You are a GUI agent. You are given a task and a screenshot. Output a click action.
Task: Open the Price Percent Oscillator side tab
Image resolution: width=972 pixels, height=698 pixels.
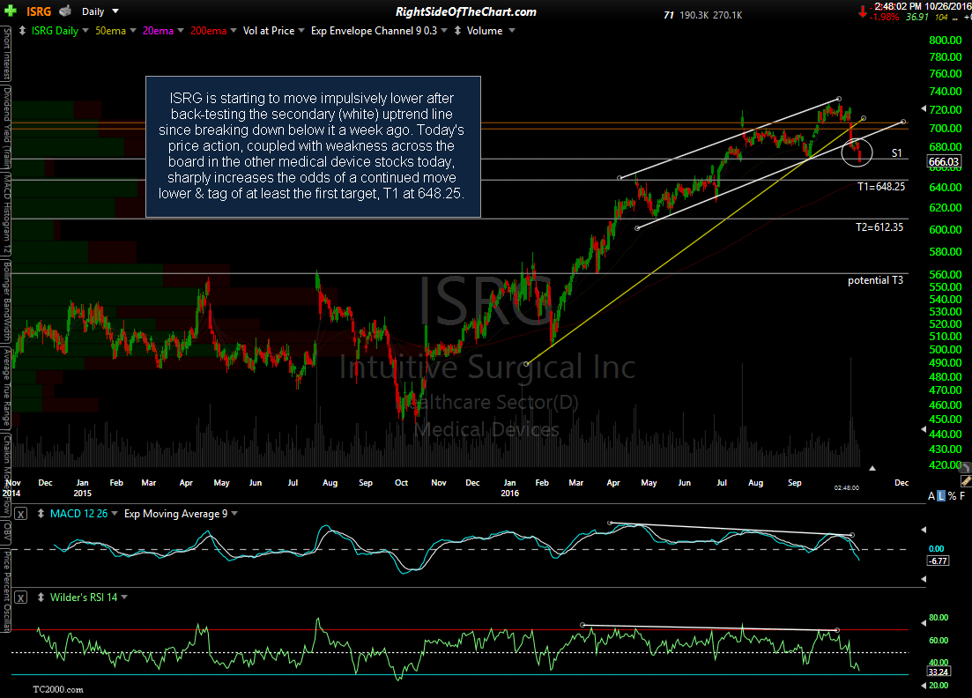(6, 590)
